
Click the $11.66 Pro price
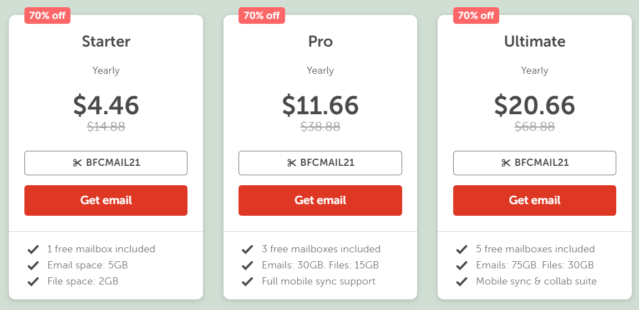coord(320,105)
